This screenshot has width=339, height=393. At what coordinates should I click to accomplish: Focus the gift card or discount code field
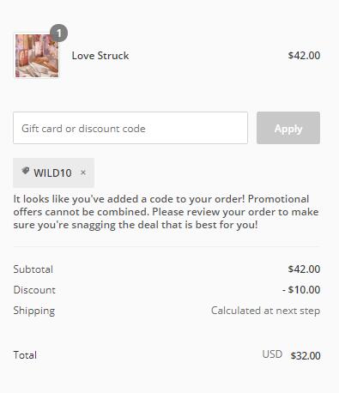[130, 128]
